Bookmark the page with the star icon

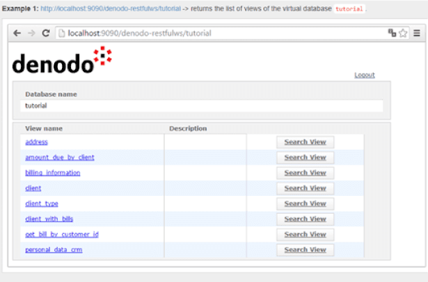click(x=403, y=33)
